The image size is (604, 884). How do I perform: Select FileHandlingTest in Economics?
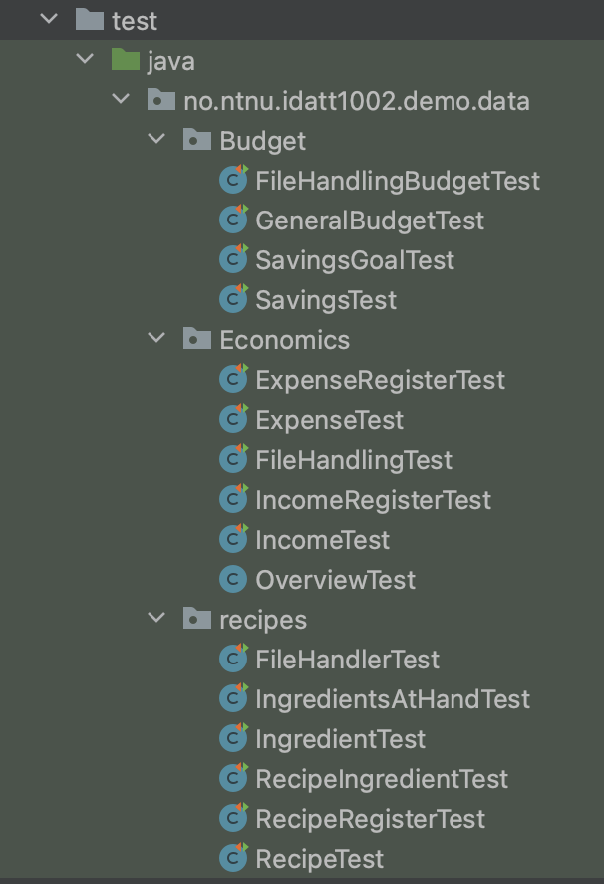point(354,460)
